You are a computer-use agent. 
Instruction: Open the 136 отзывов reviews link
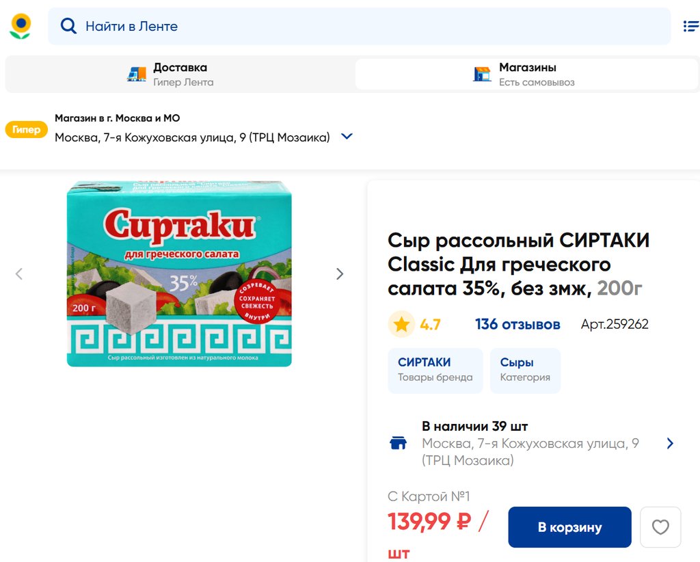pyautogui.click(x=517, y=324)
